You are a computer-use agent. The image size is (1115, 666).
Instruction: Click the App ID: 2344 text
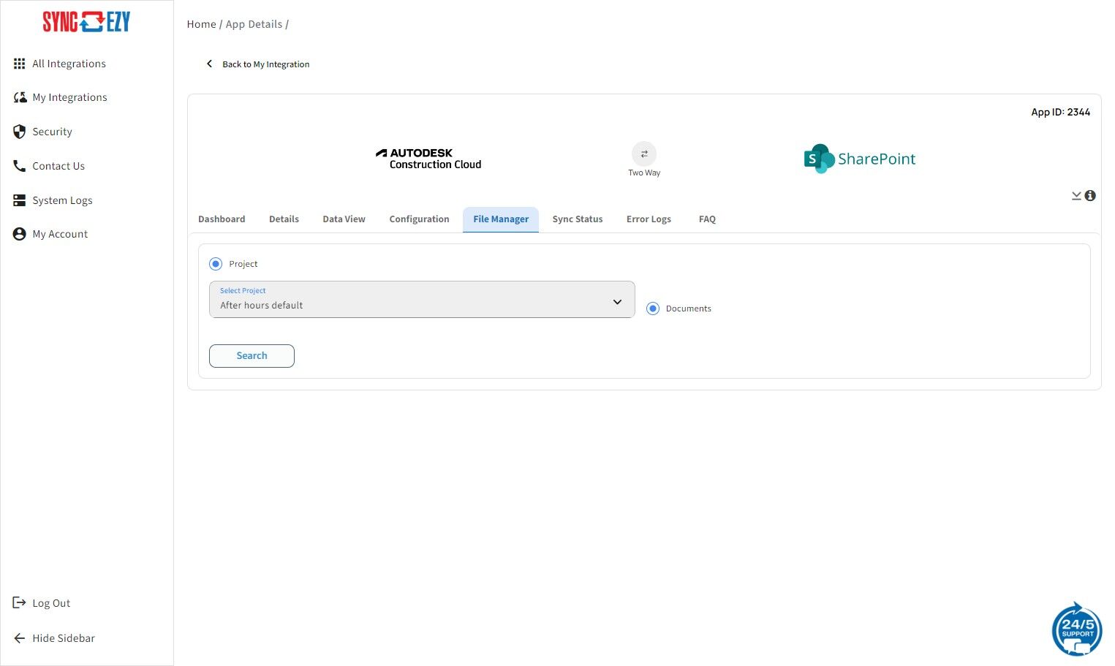[1060, 112]
